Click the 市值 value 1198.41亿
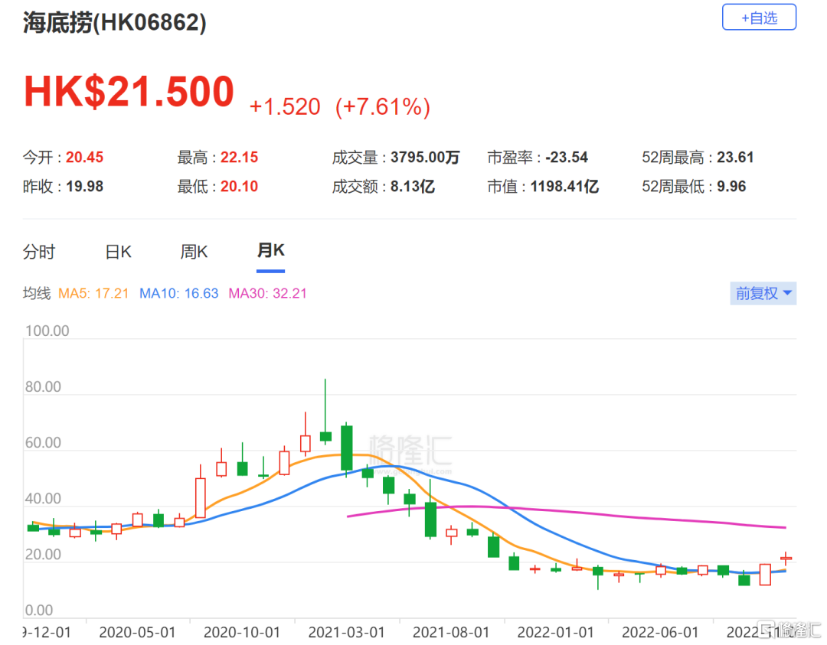 click(x=564, y=186)
